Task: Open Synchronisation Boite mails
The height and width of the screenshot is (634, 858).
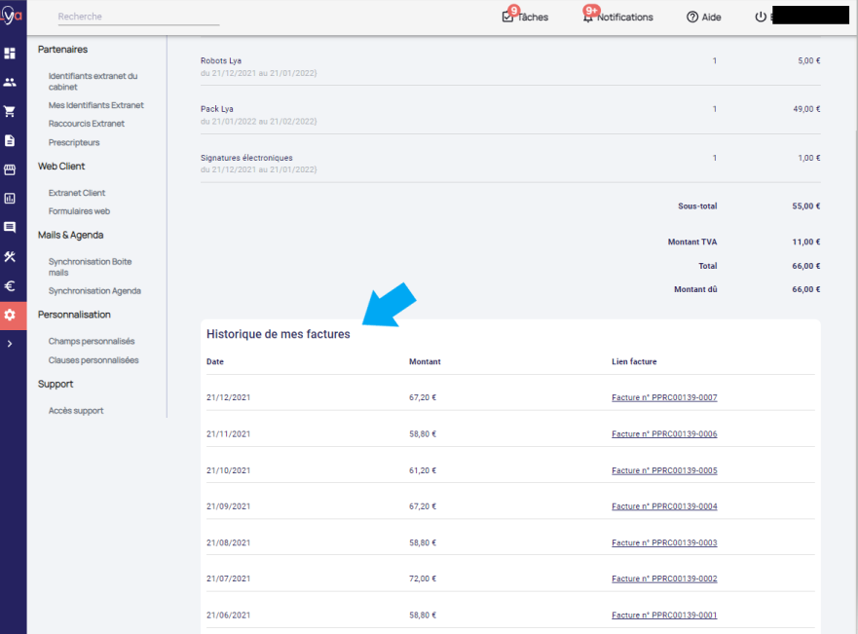Action: (x=90, y=267)
